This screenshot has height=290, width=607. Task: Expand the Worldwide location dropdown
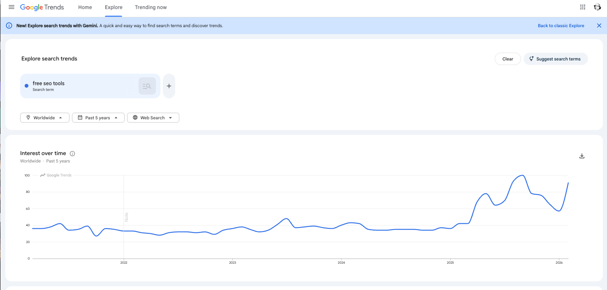44,118
